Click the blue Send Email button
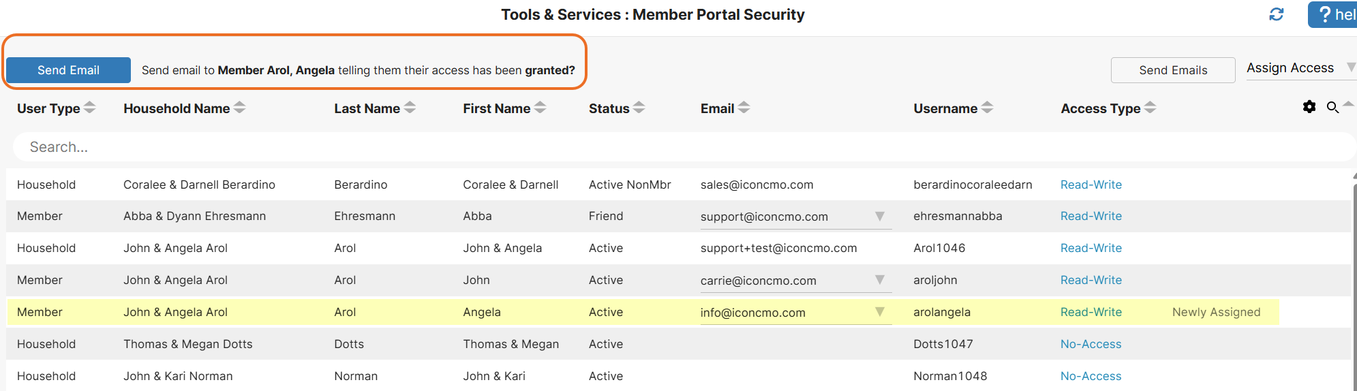The width and height of the screenshot is (1357, 391). (68, 70)
